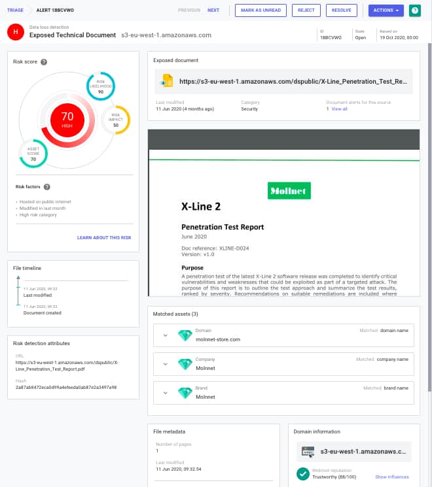This screenshot has height=487, width=432.
Task: Go to Previous alert
Action: click(x=189, y=10)
